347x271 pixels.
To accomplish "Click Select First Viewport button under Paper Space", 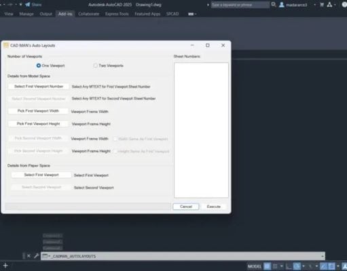I will [41, 175].
